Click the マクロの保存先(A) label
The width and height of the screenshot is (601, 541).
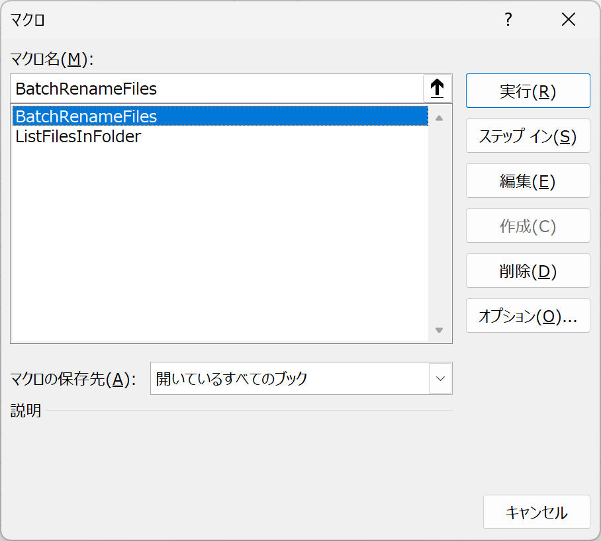click(x=73, y=379)
